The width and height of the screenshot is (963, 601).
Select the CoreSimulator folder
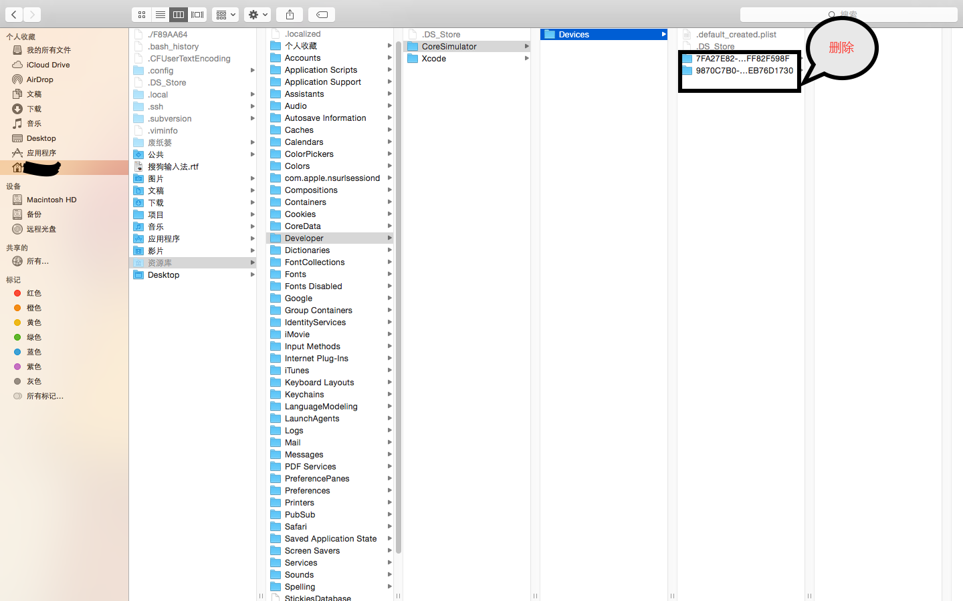(467, 47)
